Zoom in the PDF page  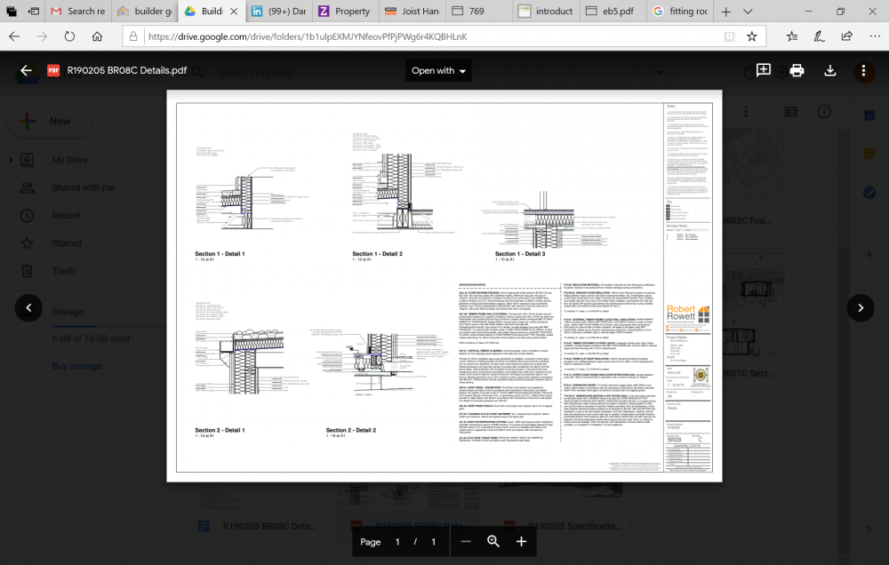point(521,542)
